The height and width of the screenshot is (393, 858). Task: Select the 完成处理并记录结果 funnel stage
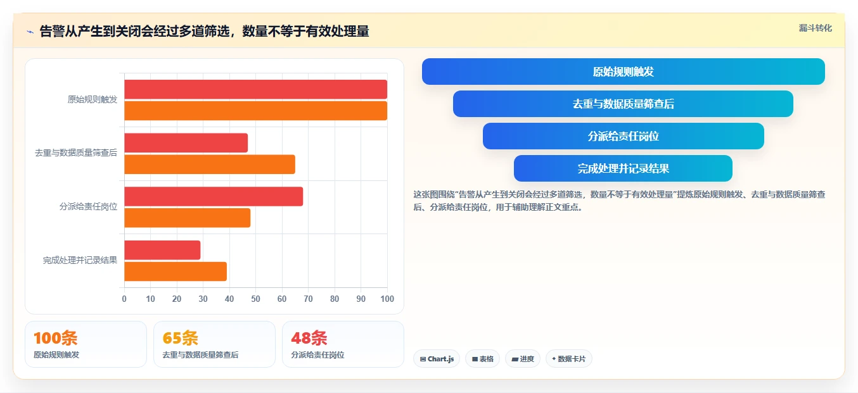click(624, 168)
